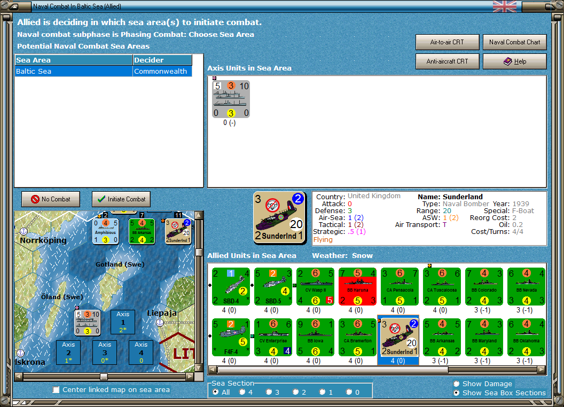The height and width of the screenshot is (407, 564).
Task: Select the SBD-5 aircraft unit
Action: 273,286
